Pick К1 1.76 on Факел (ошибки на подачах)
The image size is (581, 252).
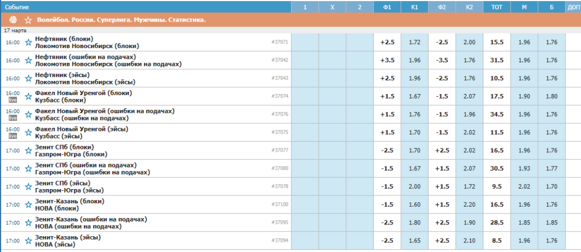[x=415, y=114]
